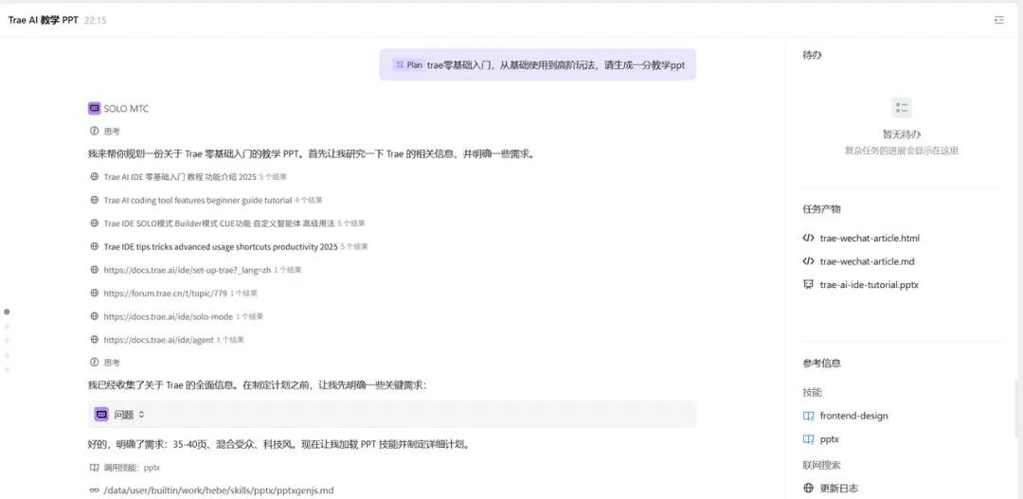
Task: Click code icon of trae-wechat-article.md
Action: pos(808,261)
